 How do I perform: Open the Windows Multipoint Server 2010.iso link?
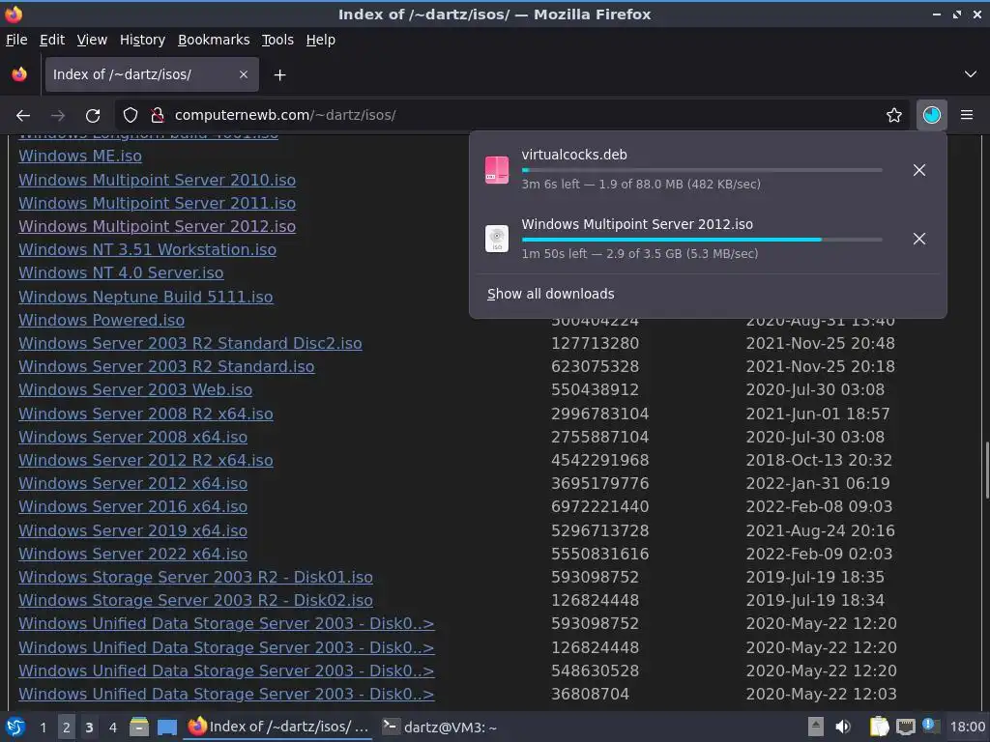click(x=158, y=180)
